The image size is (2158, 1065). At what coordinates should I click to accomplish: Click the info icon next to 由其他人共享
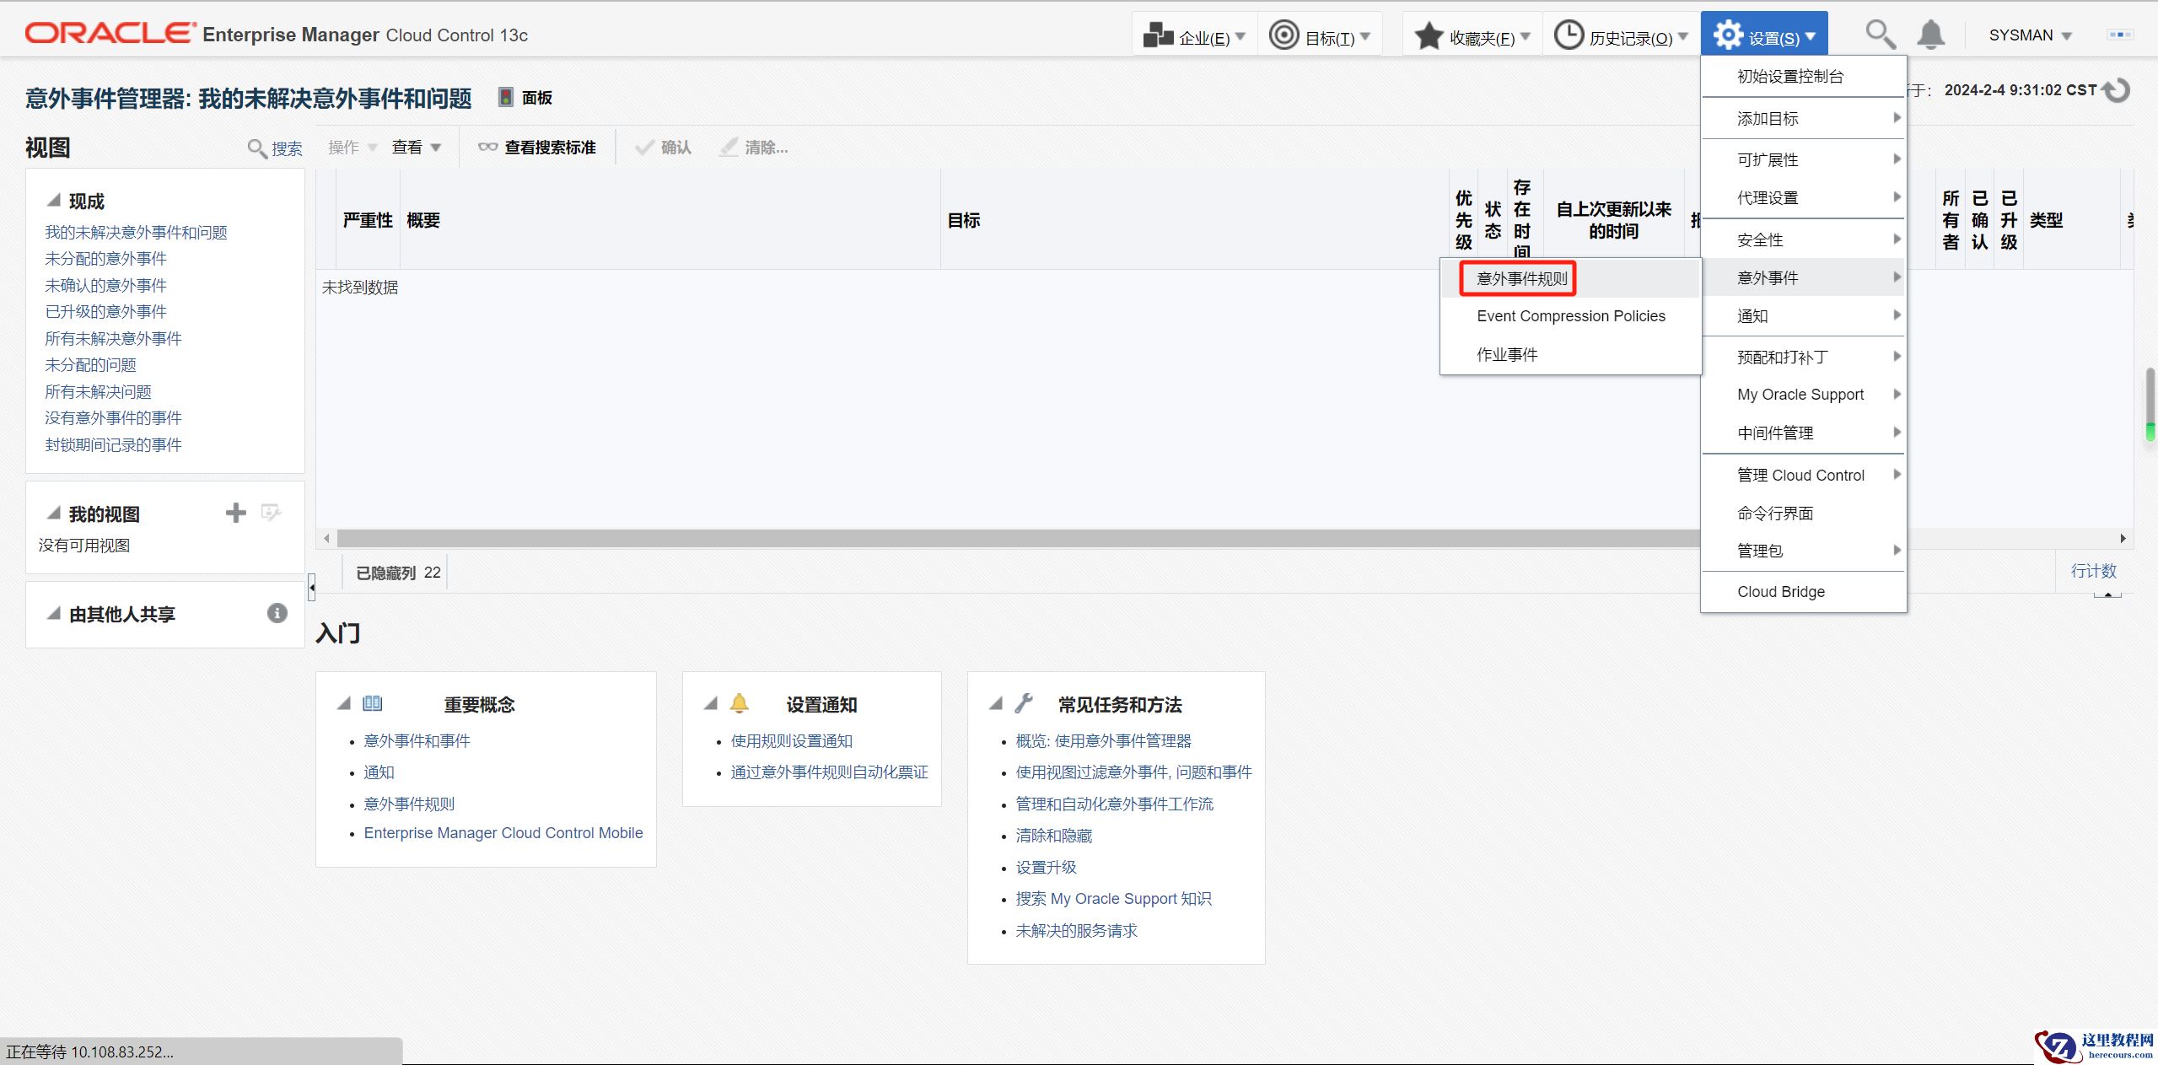click(x=277, y=613)
